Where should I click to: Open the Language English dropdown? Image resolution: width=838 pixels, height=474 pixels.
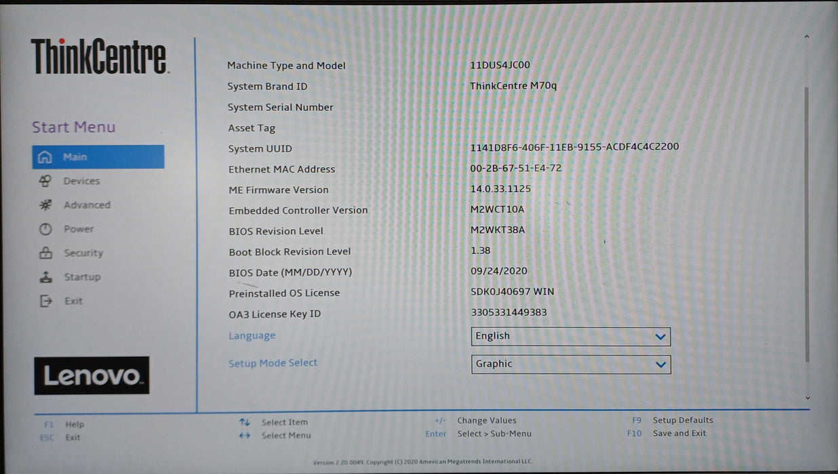[x=571, y=337]
